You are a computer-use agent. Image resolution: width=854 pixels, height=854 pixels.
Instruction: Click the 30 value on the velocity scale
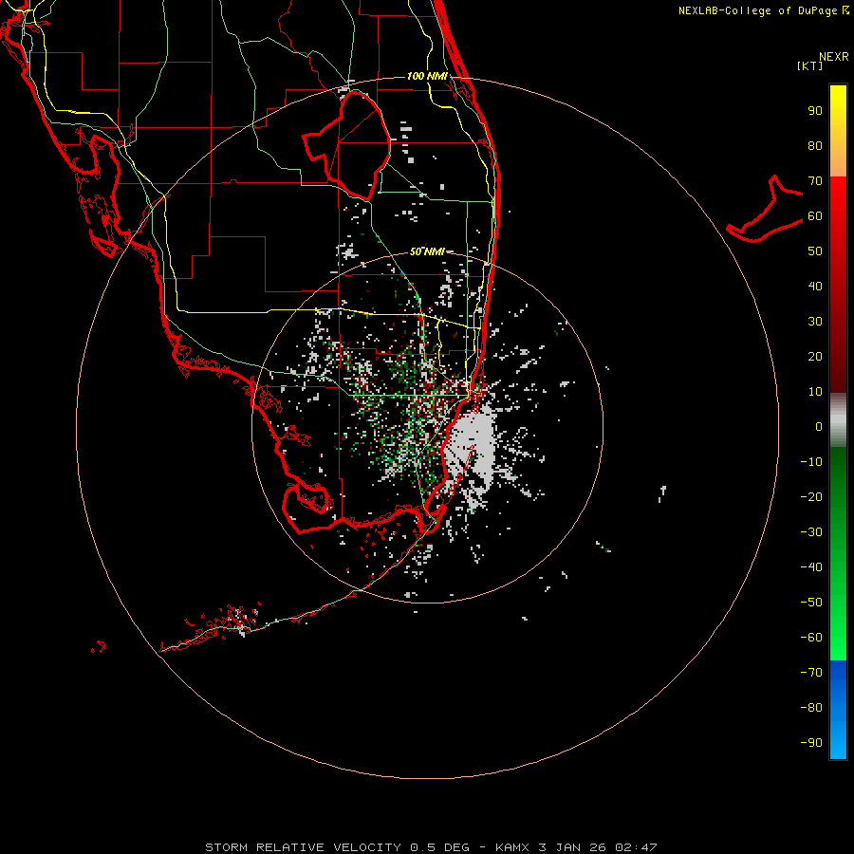[815, 322]
